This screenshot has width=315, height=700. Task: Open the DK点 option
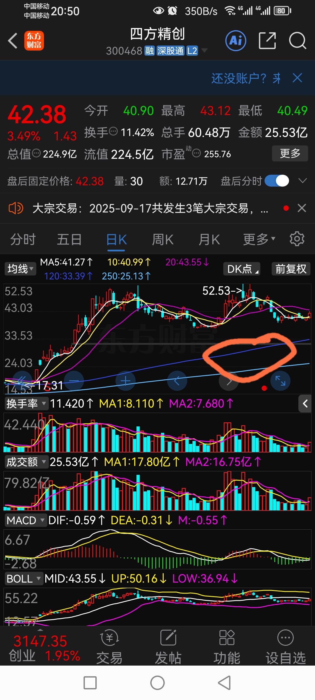(242, 269)
